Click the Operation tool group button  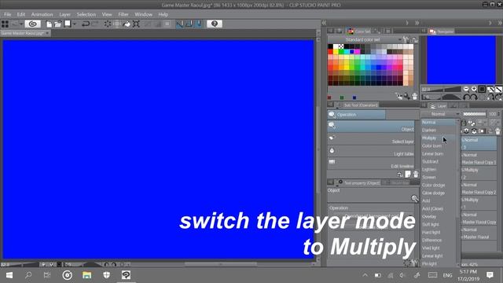(356, 115)
